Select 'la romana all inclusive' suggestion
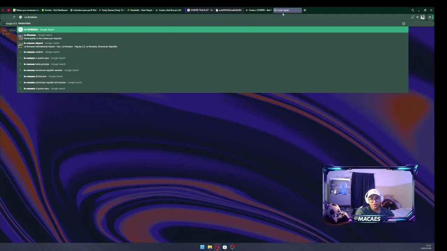This screenshot has height=251, width=447. tap(213, 76)
